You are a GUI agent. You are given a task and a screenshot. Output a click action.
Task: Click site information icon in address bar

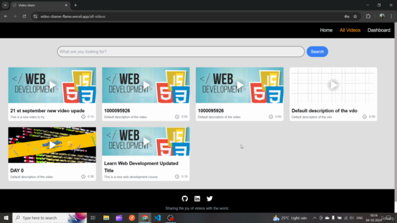pyautogui.click(x=35, y=17)
